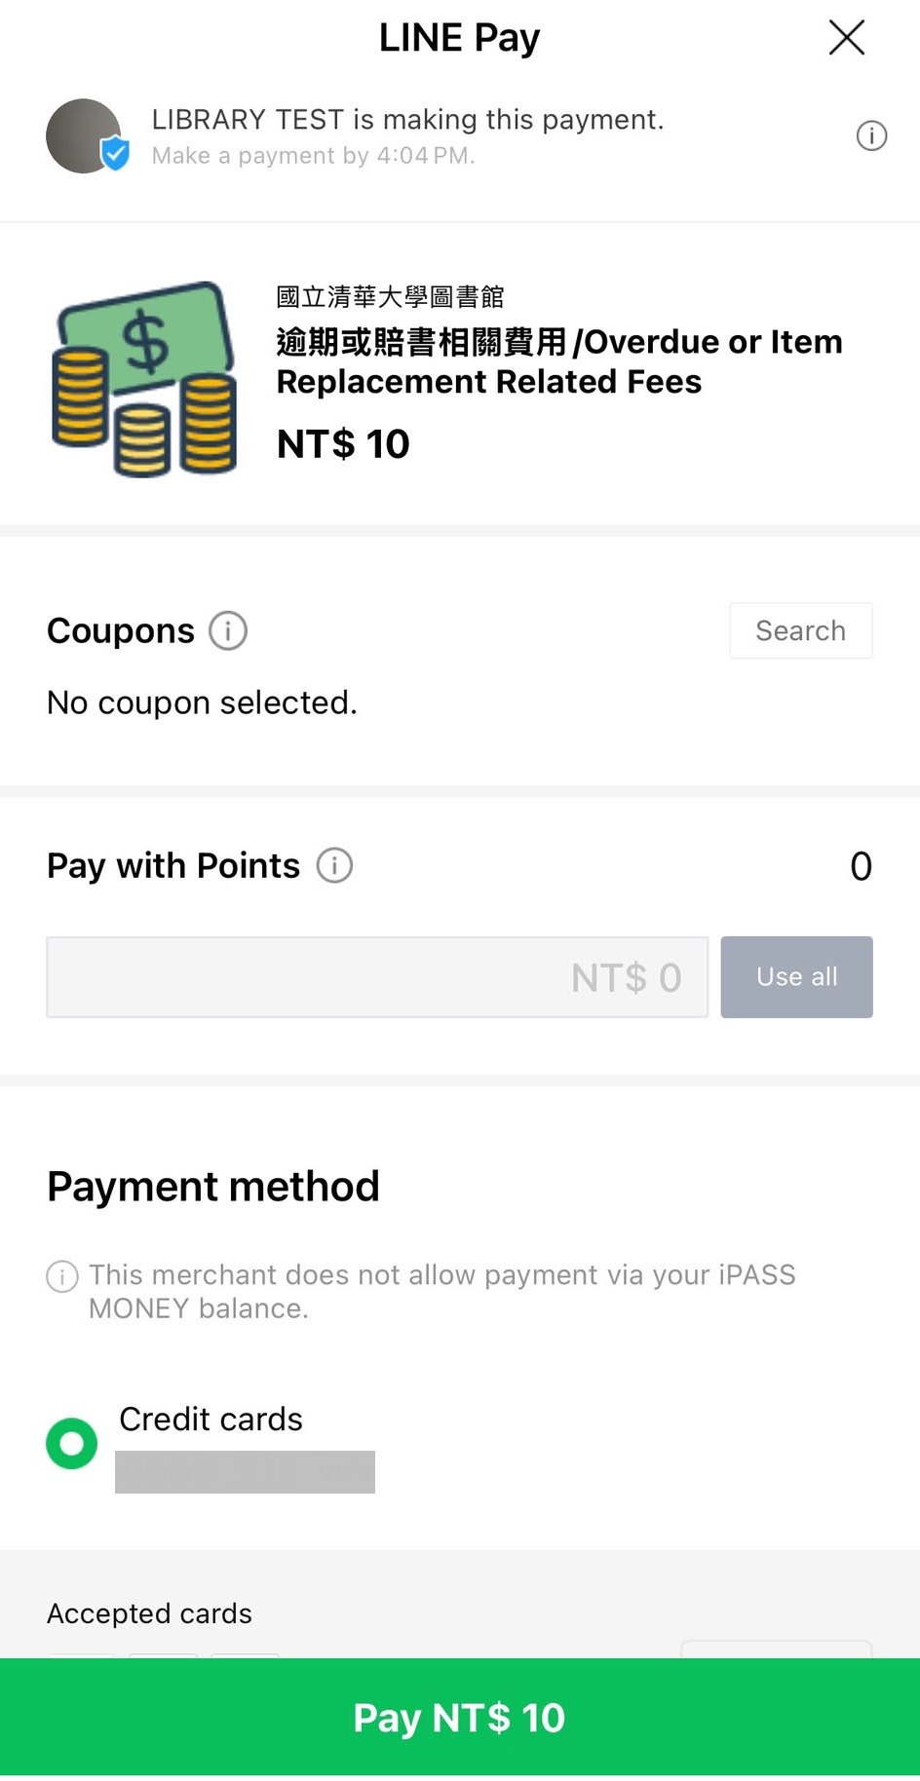Tap the info icon beside iPASS MONEY notice
This screenshot has height=1781, width=920.
click(x=62, y=1275)
